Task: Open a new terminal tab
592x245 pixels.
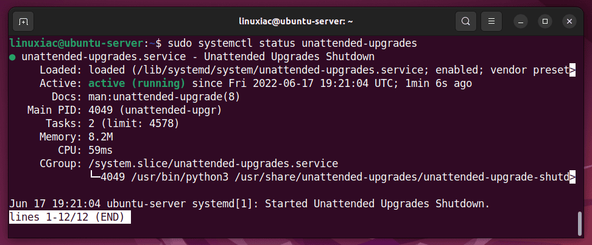Action: tap(23, 21)
